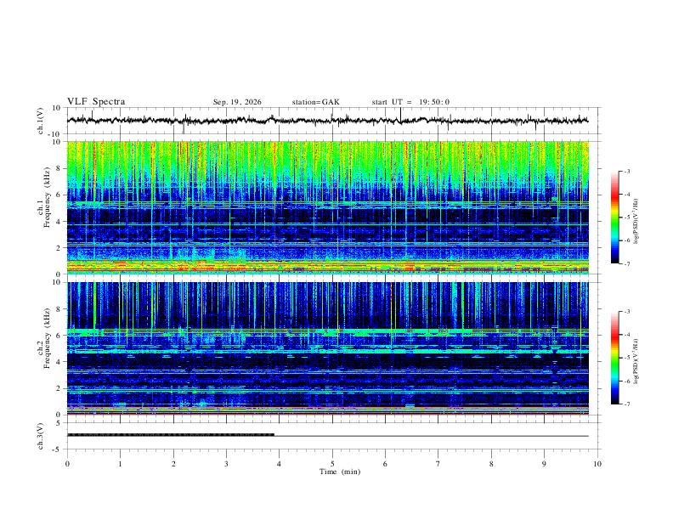Click the 0 minute tick label
This screenshot has width=673, height=520.
coord(67,464)
